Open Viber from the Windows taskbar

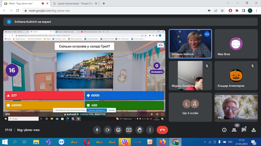(124, 142)
